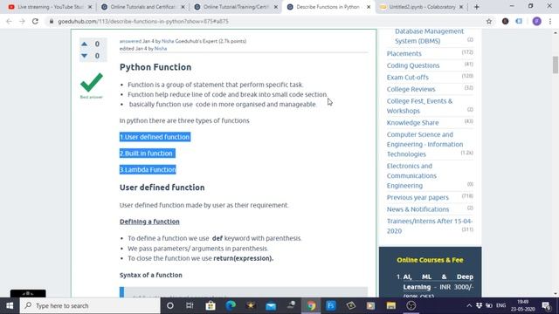Open the Nisha link after edited
The height and width of the screenshot is (314, 559).
pyautogui.click(x=161, y=49)
